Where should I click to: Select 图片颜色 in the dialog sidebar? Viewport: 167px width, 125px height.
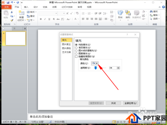click(66, 48)
